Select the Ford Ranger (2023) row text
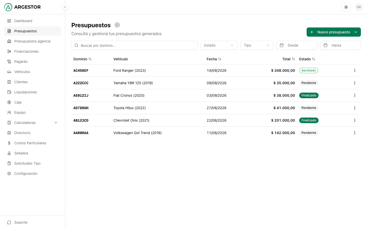The image size is (367, 229). [129, 70]
